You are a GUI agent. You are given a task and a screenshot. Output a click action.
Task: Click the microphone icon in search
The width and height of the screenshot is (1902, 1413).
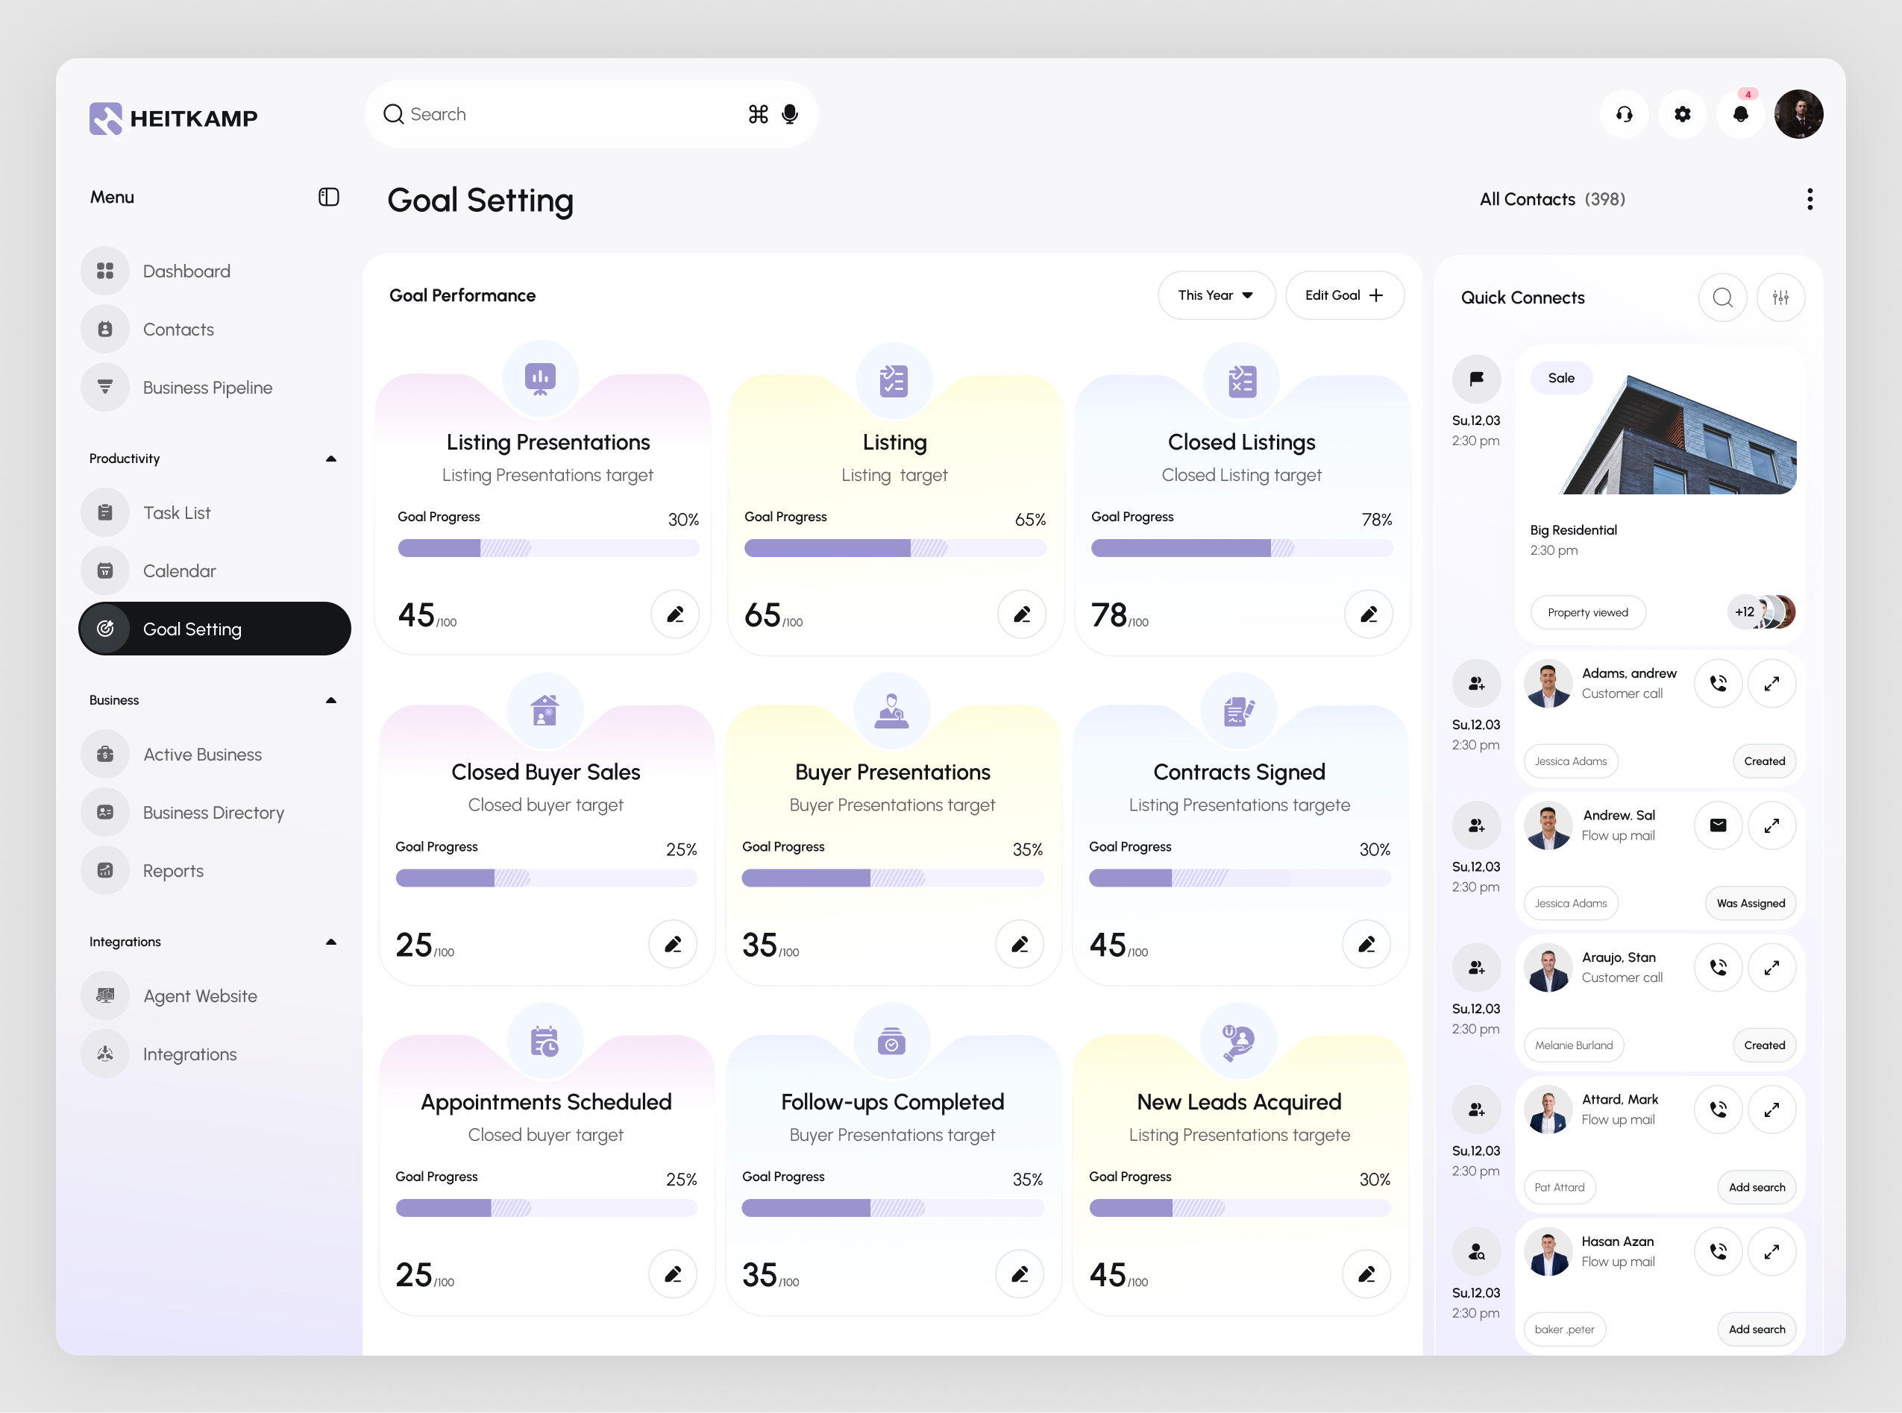tap(790, 114)
